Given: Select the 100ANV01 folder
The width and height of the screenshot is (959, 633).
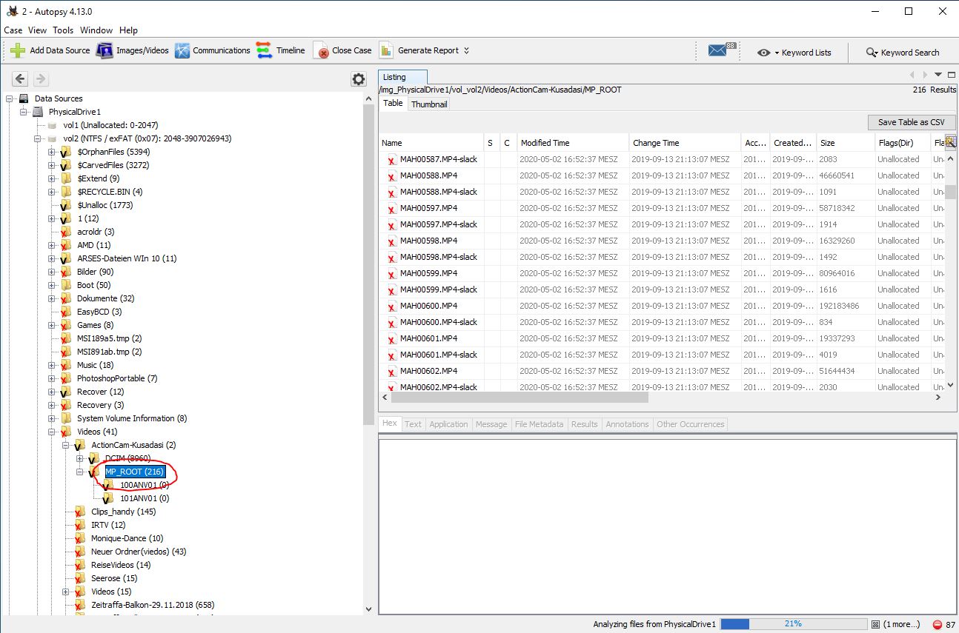Looking at the screenshot, I should (x=145, y=485).
